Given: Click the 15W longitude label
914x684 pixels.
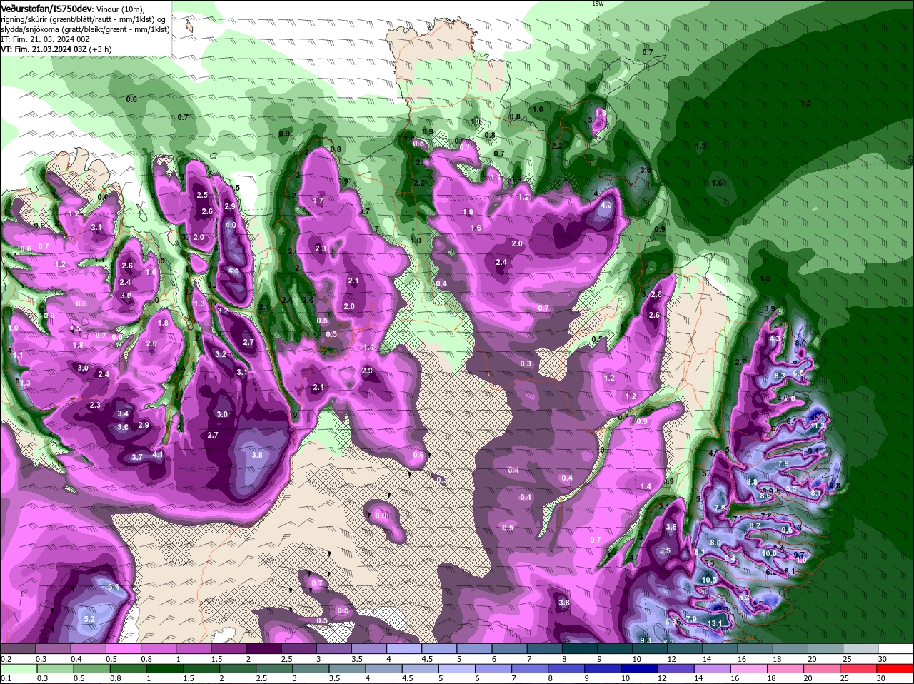Looking at the screenshot, I should click(598, 4).
